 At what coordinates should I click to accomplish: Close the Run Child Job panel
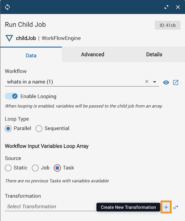click(x=178, y=7)
